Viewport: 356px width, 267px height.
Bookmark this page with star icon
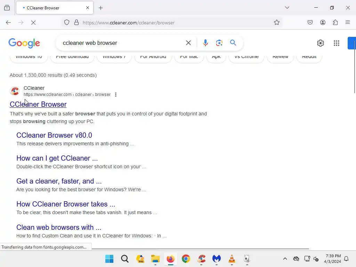point(276,23)
